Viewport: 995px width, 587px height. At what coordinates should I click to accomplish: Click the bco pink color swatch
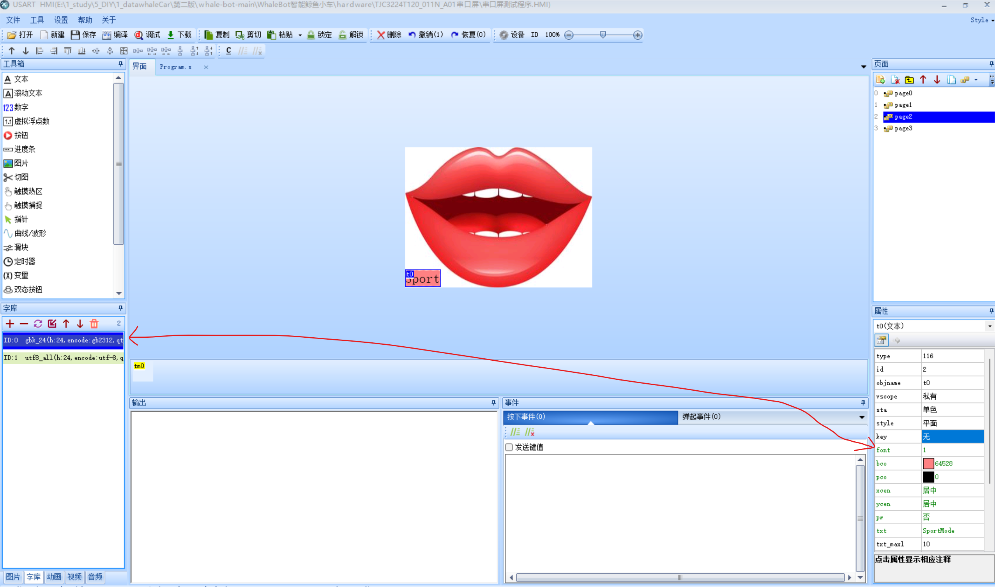pyautogui.click(x=928, y=464)
